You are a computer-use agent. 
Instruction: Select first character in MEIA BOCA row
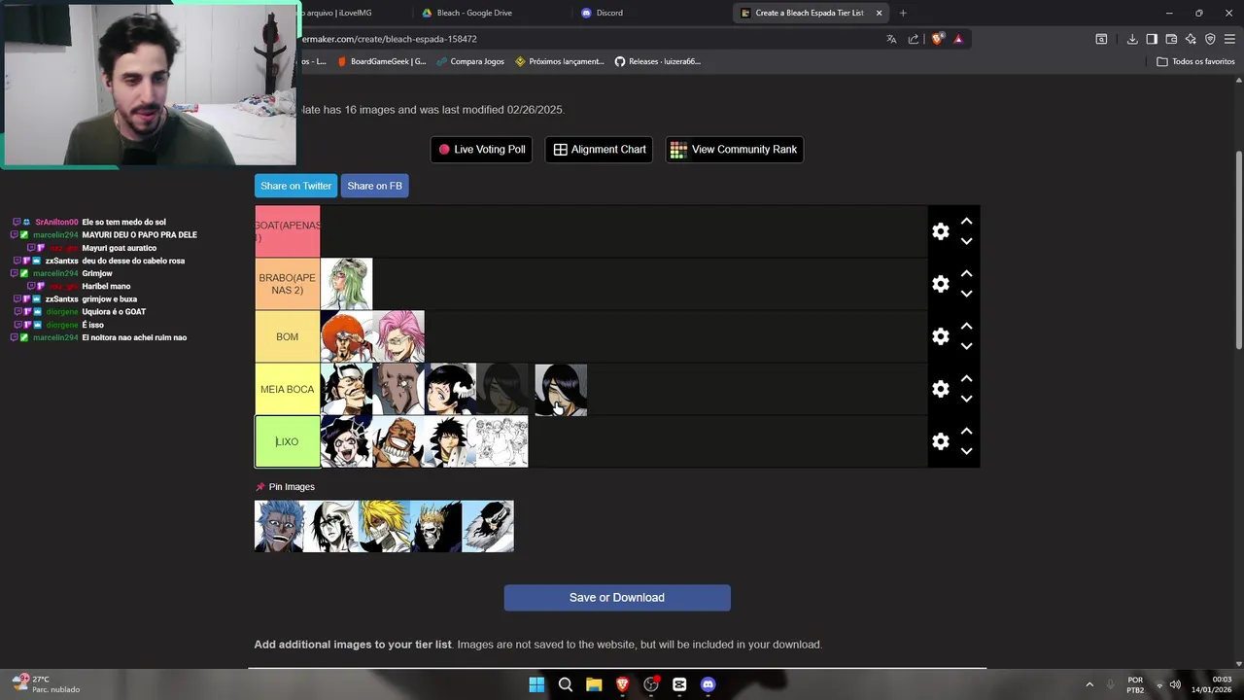click(346, 389)
